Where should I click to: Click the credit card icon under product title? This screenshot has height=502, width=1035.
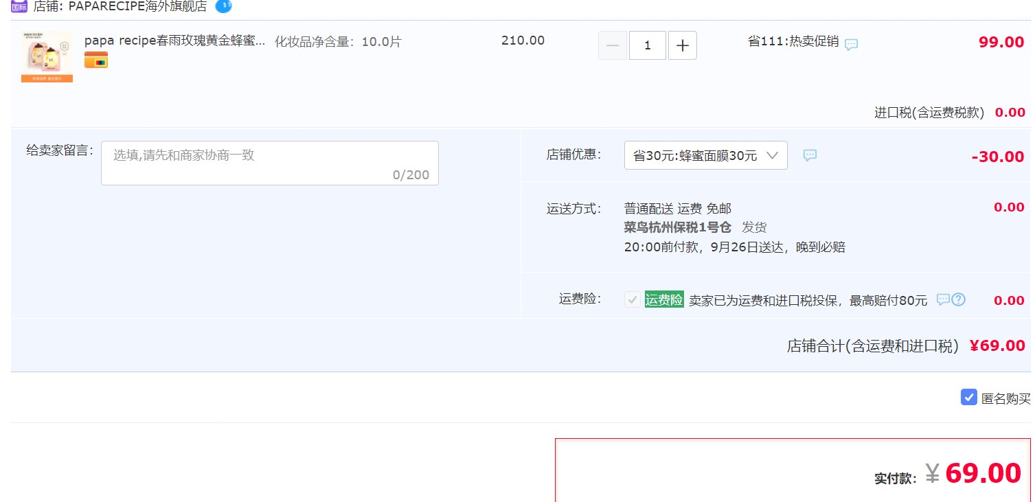tap(96, 60)
